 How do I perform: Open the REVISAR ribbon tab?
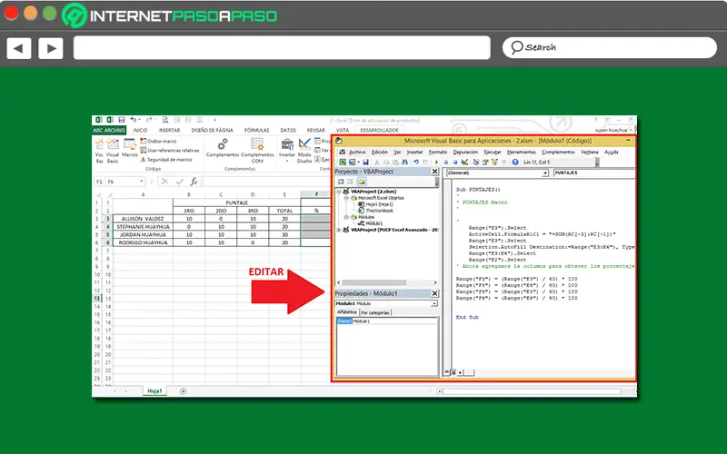[315, 130]
